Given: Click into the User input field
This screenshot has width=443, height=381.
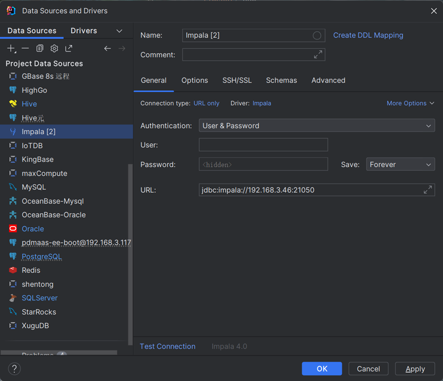Looking at the screenshot, I should click(x=263, y=145).
